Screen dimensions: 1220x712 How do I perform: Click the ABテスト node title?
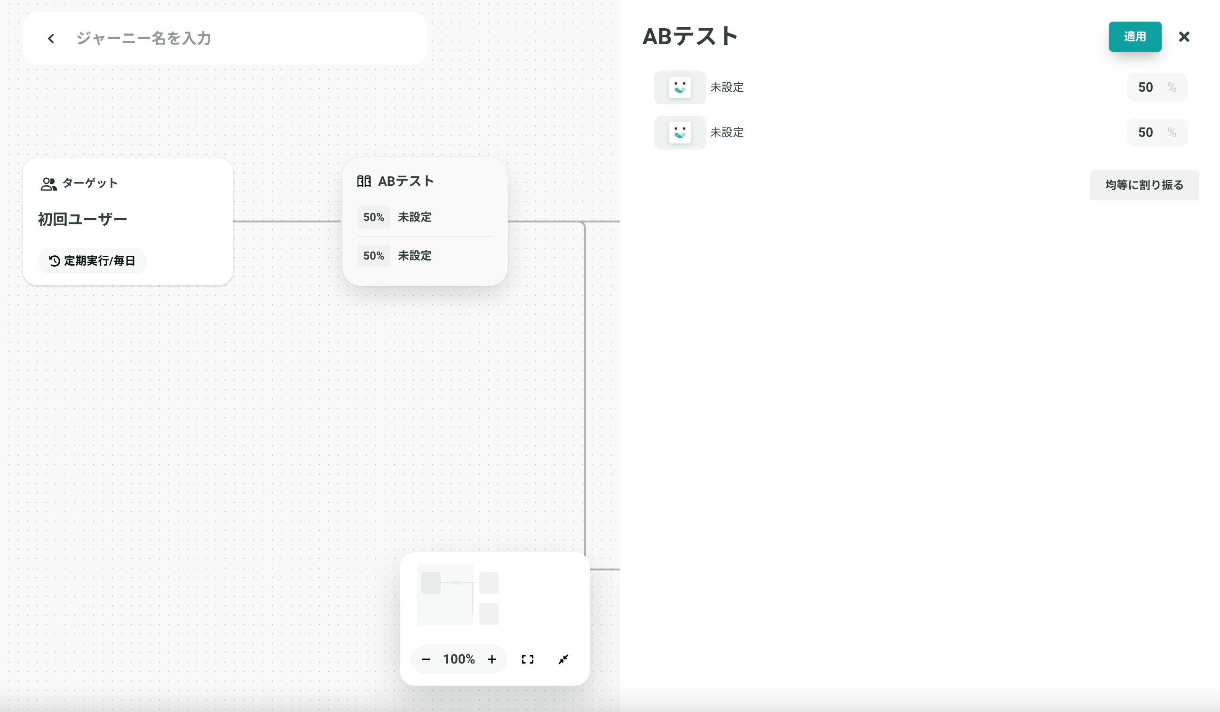406,182
